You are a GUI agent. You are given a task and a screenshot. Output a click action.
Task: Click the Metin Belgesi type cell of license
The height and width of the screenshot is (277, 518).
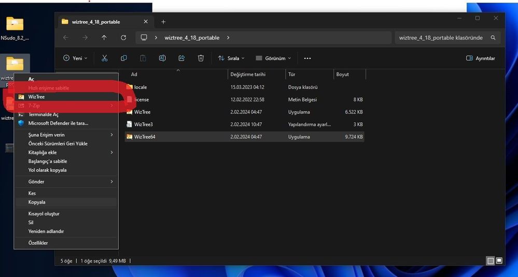click(x=302, y=99)
